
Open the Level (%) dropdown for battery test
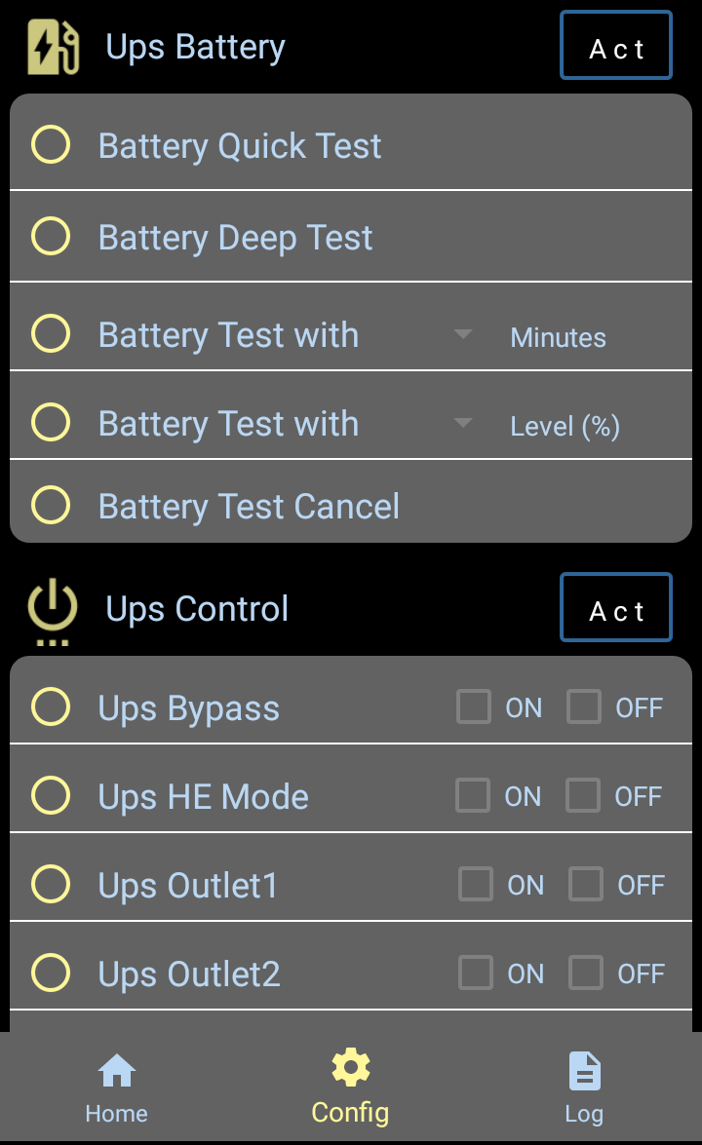click(463, 424)
